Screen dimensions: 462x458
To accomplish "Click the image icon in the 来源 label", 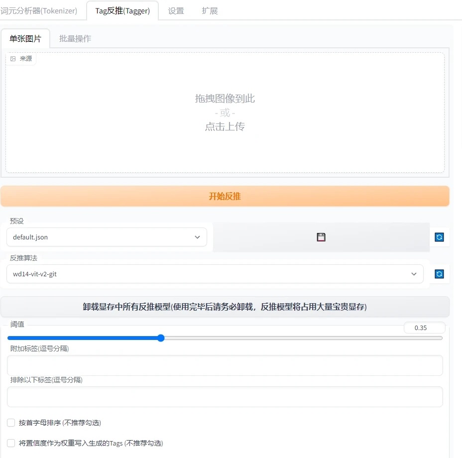I will 12,59.
